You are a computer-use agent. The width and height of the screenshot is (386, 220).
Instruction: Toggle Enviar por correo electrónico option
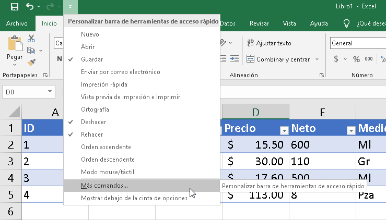pyautogui.click(x=142, y=72)
